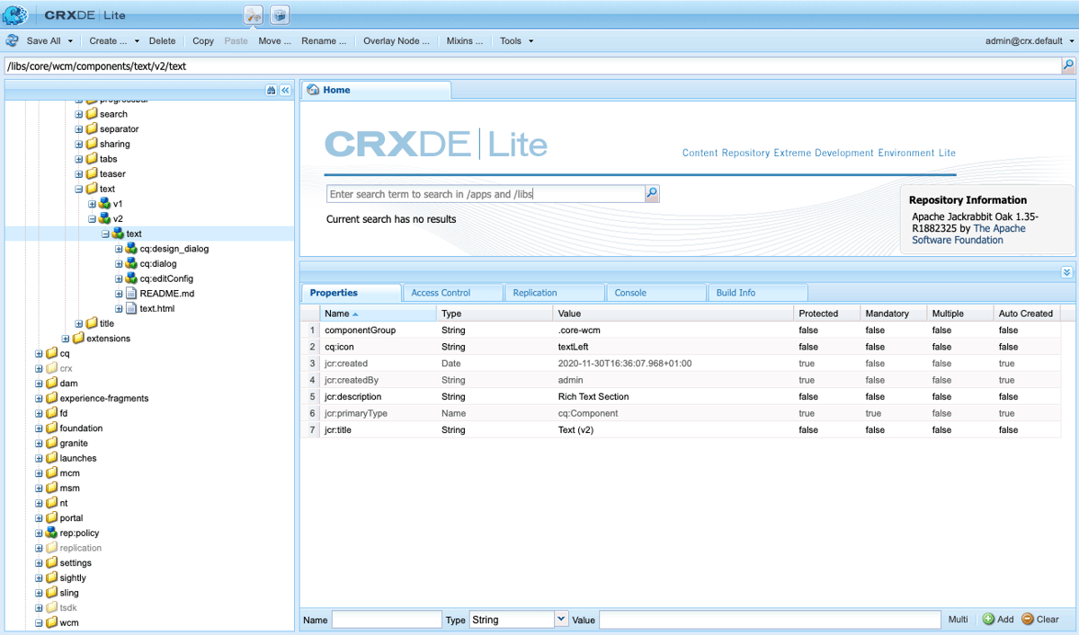
Task: Expand the cq:dialog node
Action: tap(118, 263)
